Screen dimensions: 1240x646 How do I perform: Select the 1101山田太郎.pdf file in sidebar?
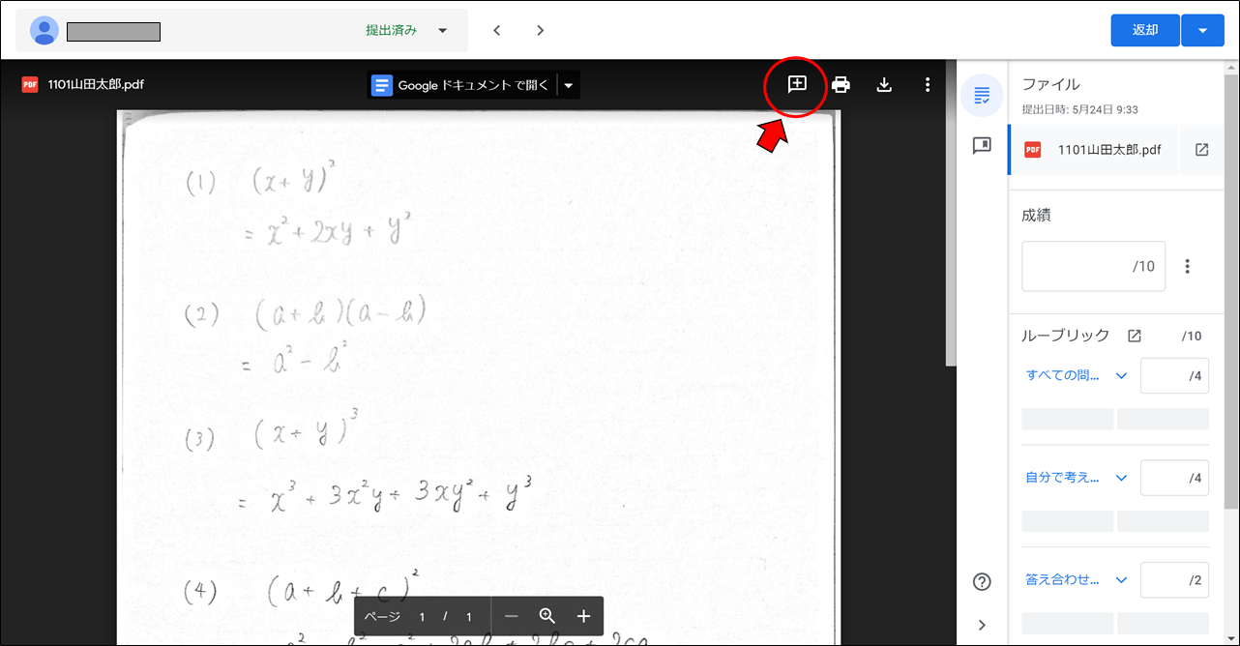coord(1092,150)
